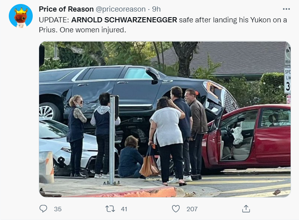299x220 pixels.
Task: Click the like count 207
Action: pyautogui.click(x=192, y=208)
